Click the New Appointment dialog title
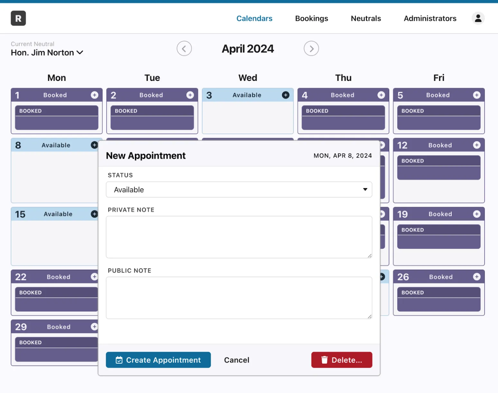This screenshot has width=498, height=393. [x=146, y=156]
